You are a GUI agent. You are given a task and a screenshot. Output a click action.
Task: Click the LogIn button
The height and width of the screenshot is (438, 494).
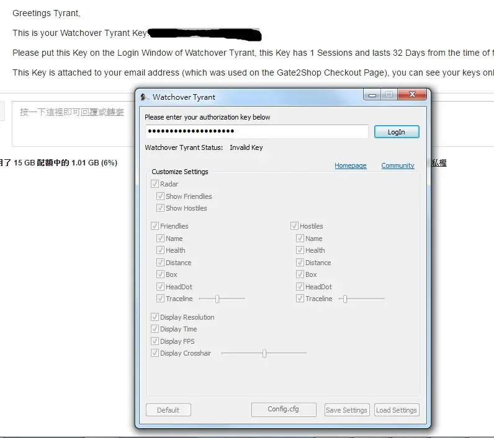(397, 132)
